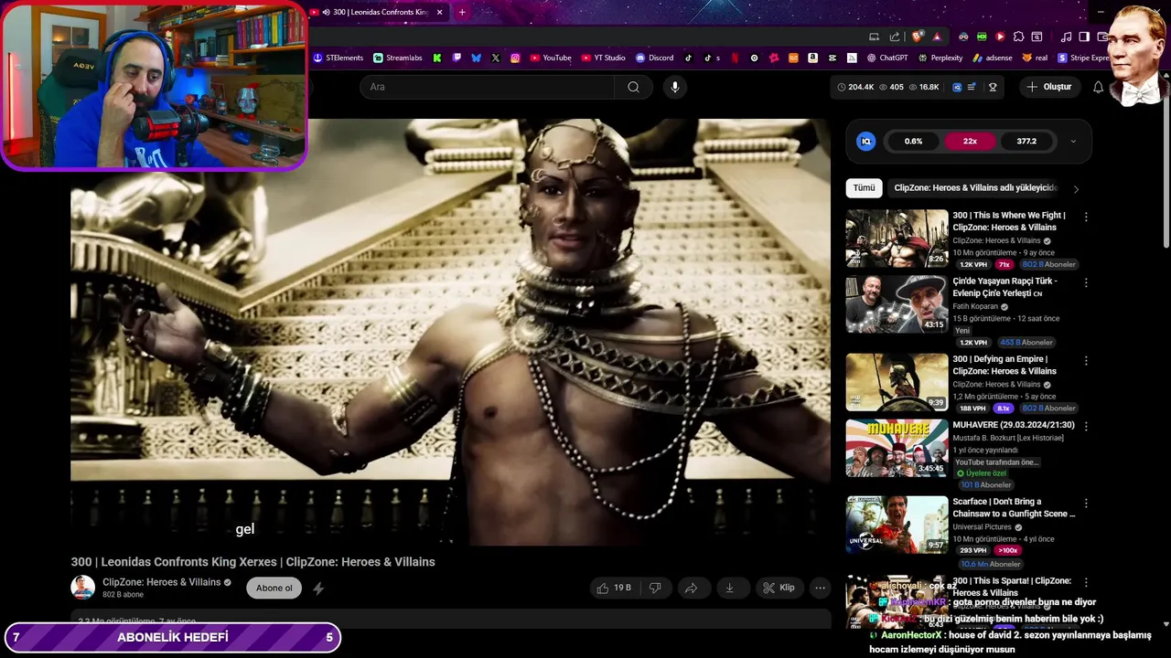1171x658 pixels.
Task: Select the Tümü filter chip
Action: point(864,187)
